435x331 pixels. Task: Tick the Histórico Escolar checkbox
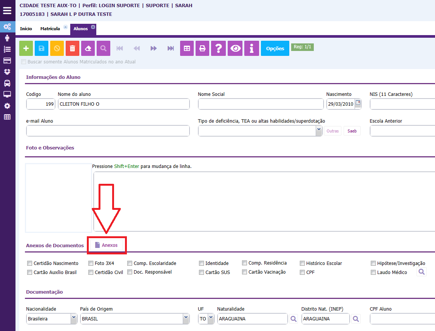[302, 263]
